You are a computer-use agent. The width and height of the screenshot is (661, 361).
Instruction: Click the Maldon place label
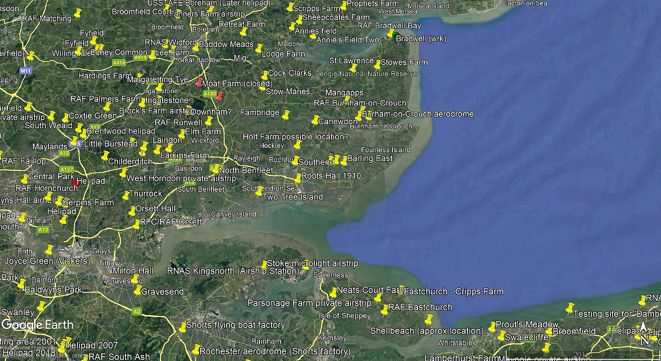click(x=289, y=44)
